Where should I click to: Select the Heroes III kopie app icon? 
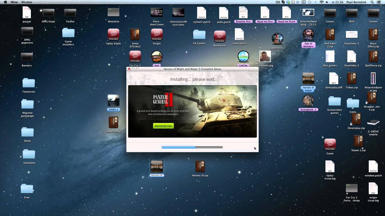308,78
